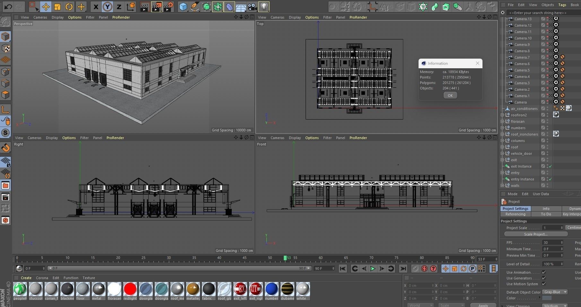The width and height of the screenshot is (581, 307).
Task: Open the To Do tab
Action: [x=546, y=214]
